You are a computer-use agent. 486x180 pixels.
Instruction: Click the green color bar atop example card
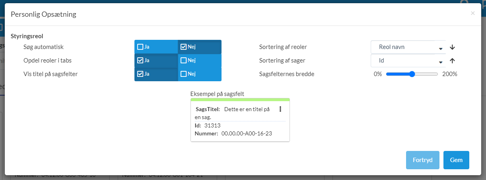pyautogui.click(x=240, y=100)
